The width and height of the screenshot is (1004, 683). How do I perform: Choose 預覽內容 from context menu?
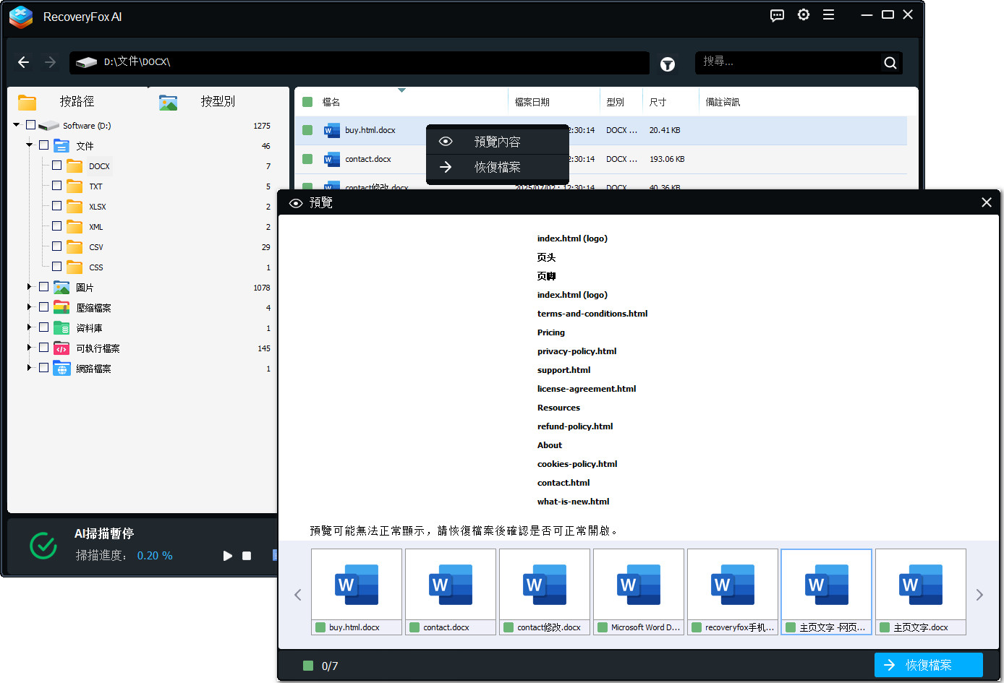click(x=497, y=142)
